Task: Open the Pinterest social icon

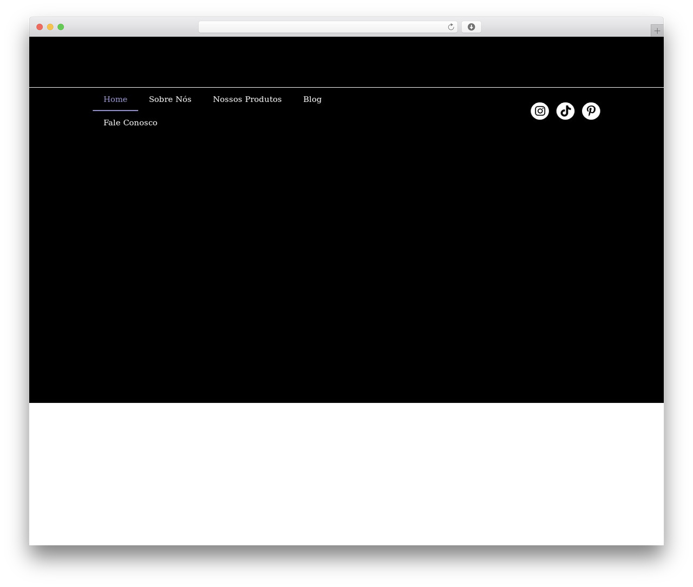Action: click(591, 111)
